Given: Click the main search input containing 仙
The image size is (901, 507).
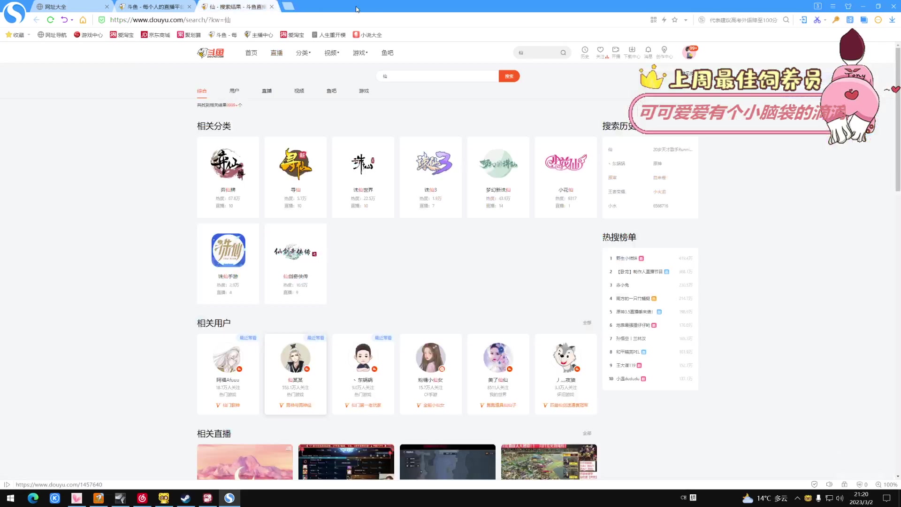Looking at the screenshot, I should (x=437, y=76).
